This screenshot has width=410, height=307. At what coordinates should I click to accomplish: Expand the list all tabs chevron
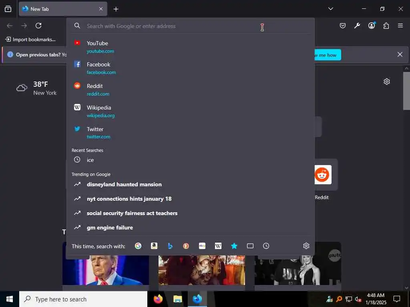330,9
